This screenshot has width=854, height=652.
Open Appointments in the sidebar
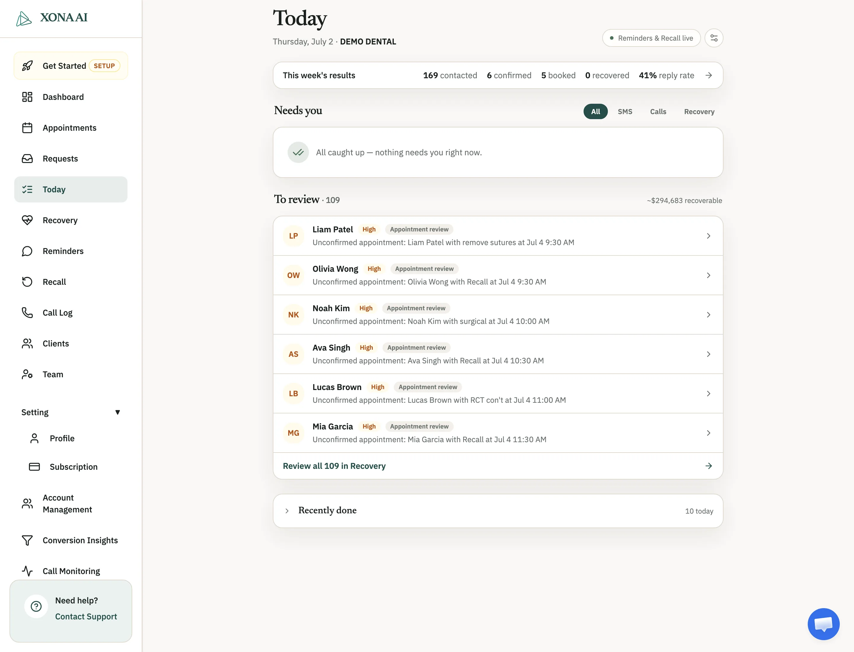pos(71,128)
